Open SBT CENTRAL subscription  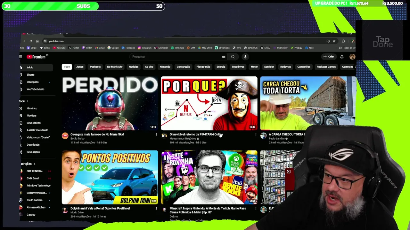(35, 171)
